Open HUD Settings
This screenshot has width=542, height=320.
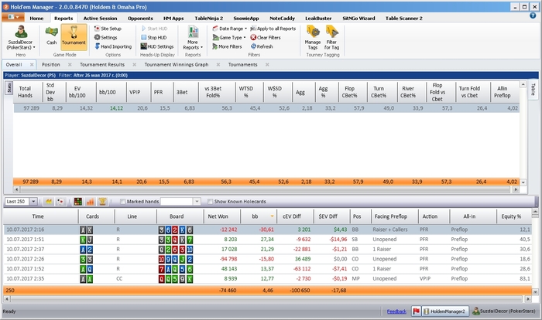click(x=157, y=46)
